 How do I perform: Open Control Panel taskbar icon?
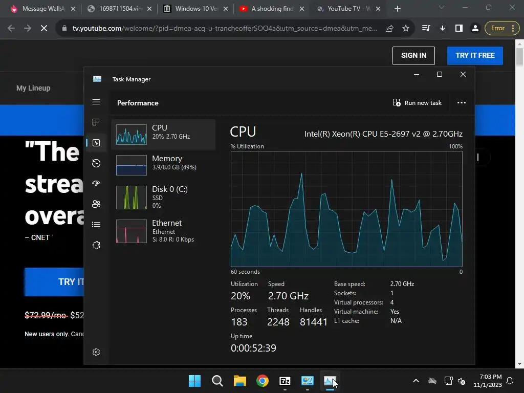(x=308, y=381)
